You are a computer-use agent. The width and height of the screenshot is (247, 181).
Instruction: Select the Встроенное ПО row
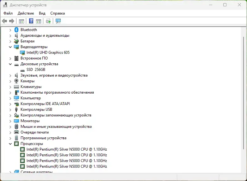34,58
